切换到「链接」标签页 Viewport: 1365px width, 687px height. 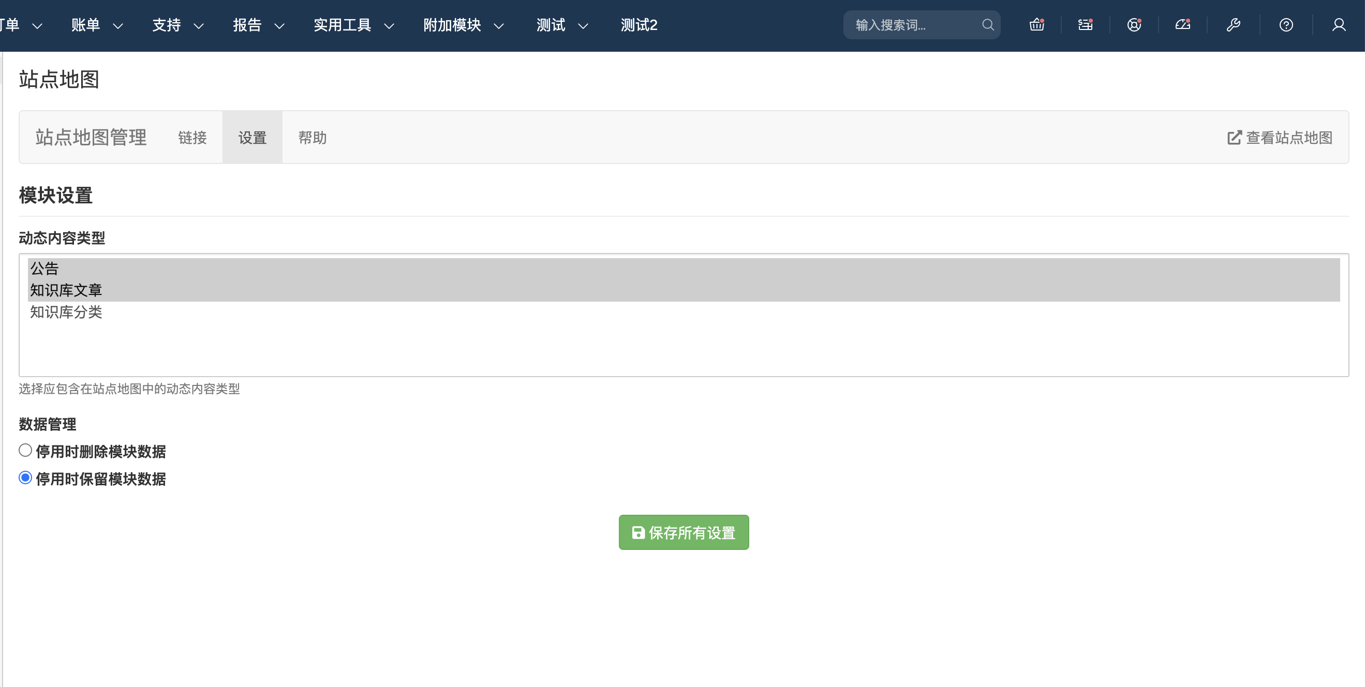point(192,137)
